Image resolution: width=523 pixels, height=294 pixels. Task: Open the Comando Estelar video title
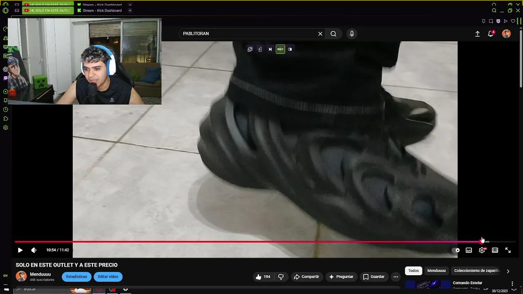tap(467, 283)
